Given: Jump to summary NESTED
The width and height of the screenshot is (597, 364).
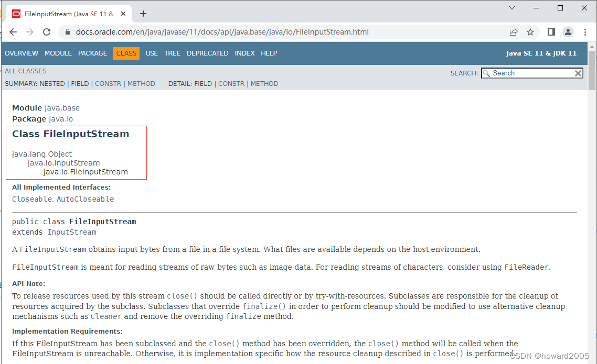Looking at the screenshot, I should click(x=52, y=84).
